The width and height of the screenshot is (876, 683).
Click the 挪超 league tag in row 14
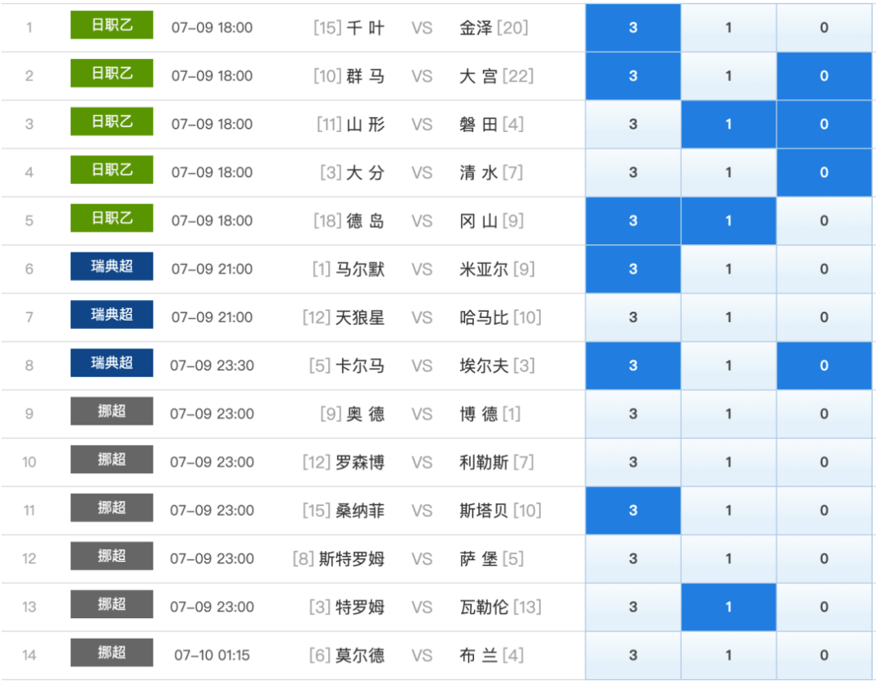112,653
